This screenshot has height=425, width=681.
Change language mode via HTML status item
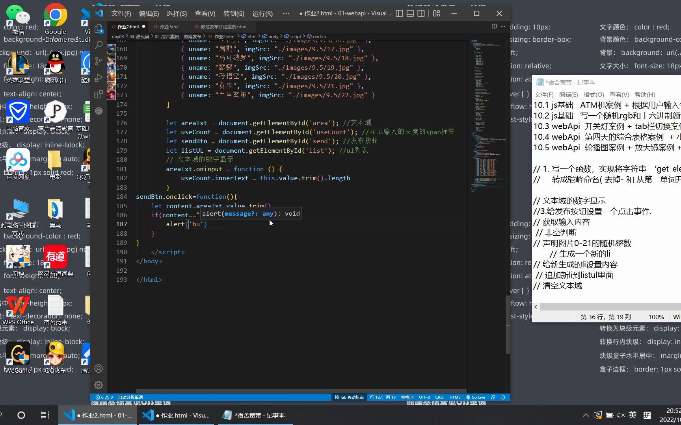(455, 397)
